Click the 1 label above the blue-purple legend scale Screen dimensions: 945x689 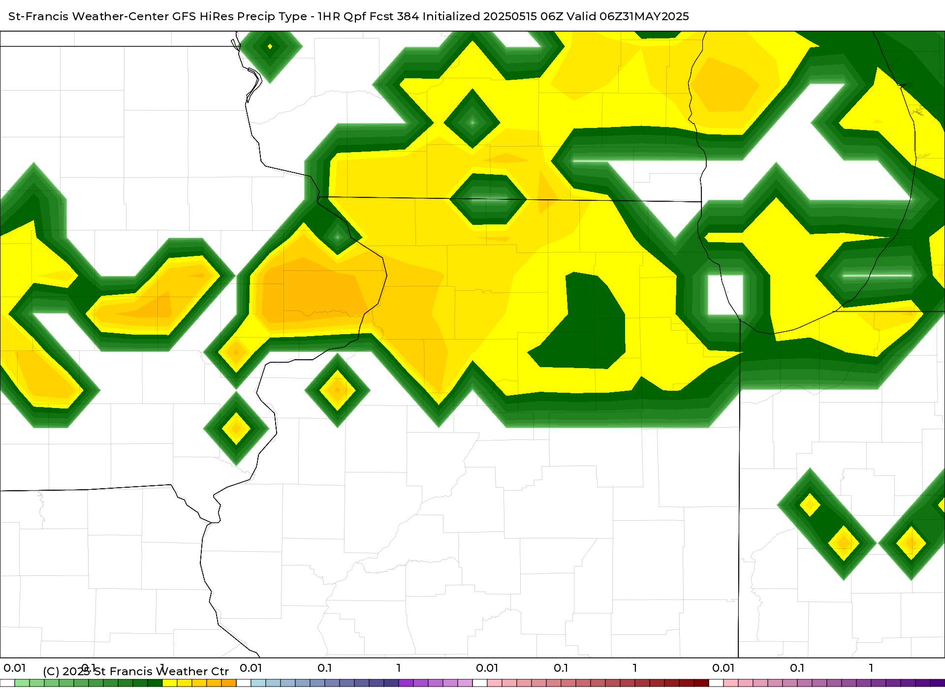[399, 668]
